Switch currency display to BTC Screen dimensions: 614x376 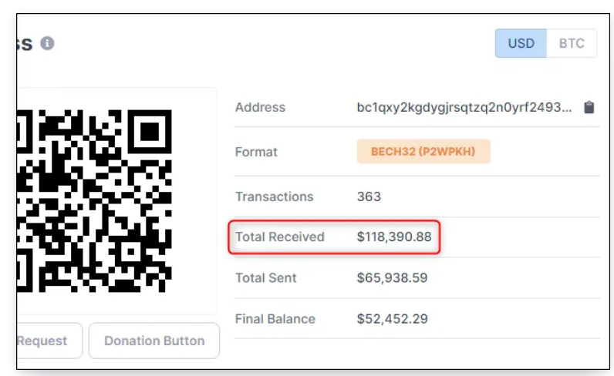point(572,43)
